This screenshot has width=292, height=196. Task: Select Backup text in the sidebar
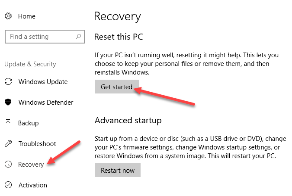click(28, 123)
